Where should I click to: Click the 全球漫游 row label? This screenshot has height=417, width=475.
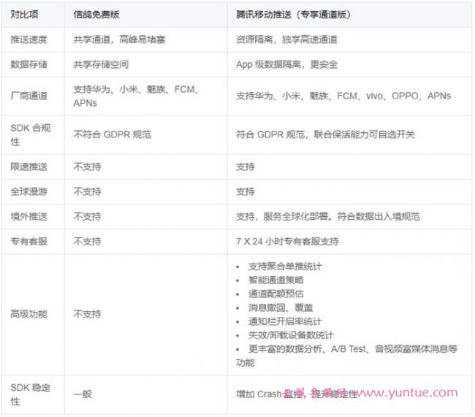pyautogui.click(x=28, y=191)
